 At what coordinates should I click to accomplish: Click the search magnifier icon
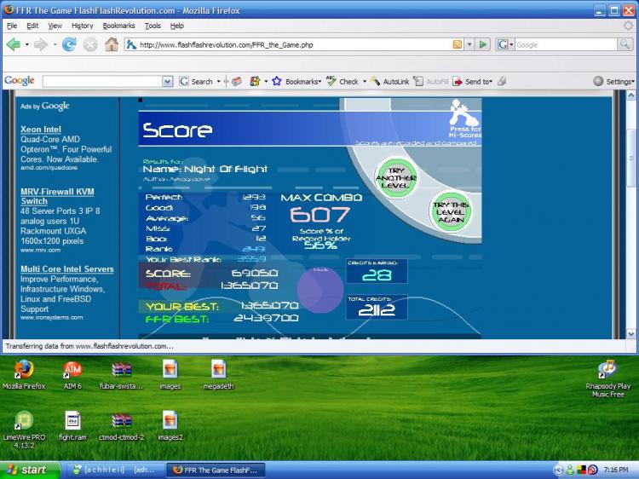(x=625, y=44)
